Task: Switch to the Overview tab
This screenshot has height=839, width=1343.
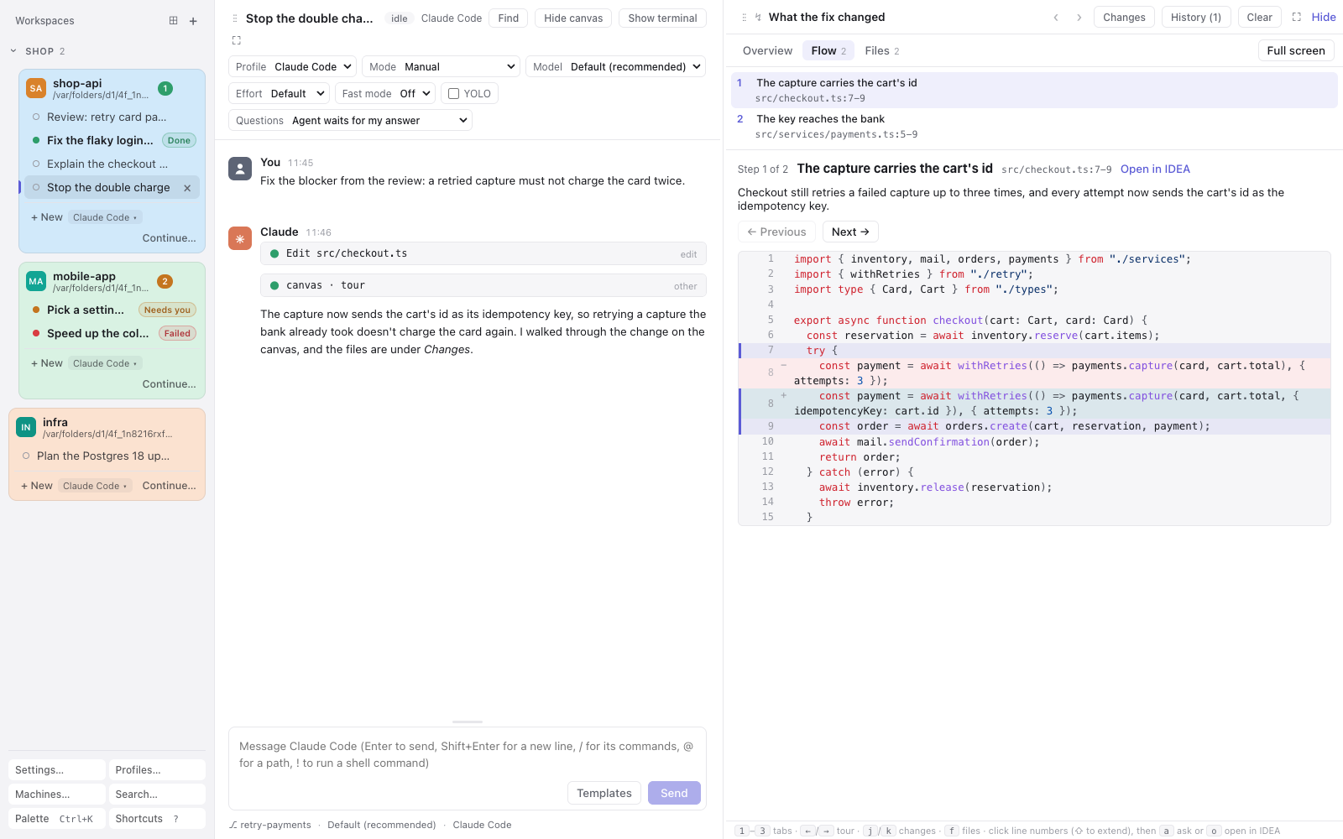Action: [x=767, y=51]
